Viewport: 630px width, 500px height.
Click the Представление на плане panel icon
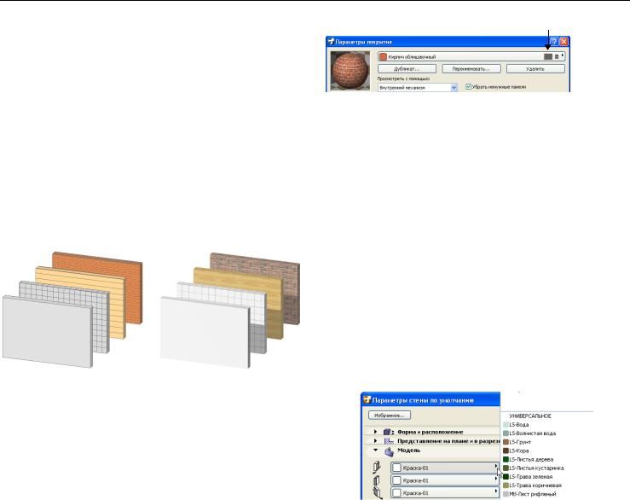pyautogui.click(x=389, y=441)
